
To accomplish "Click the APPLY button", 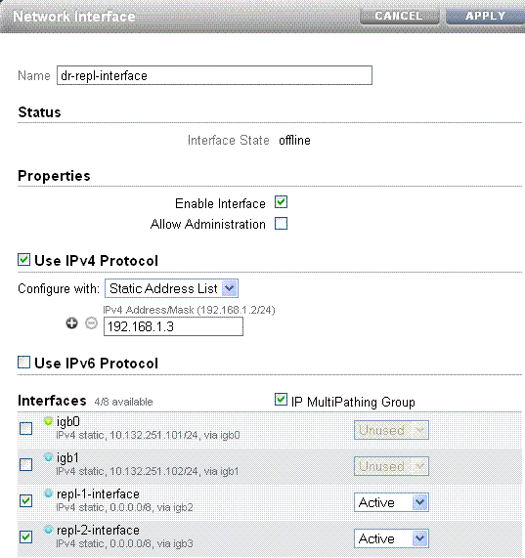I will (x=486, y=16).
